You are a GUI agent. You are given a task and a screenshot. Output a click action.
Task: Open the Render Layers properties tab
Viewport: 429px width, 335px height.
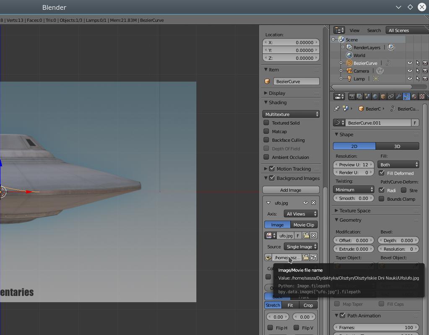[359, 96]
